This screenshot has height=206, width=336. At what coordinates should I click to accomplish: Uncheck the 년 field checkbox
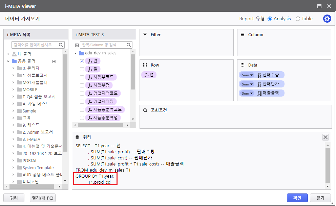[82, 61]
